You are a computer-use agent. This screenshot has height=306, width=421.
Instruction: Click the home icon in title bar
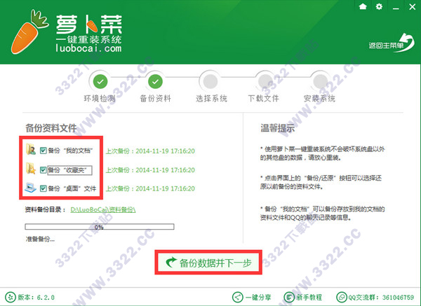(363, 6)
